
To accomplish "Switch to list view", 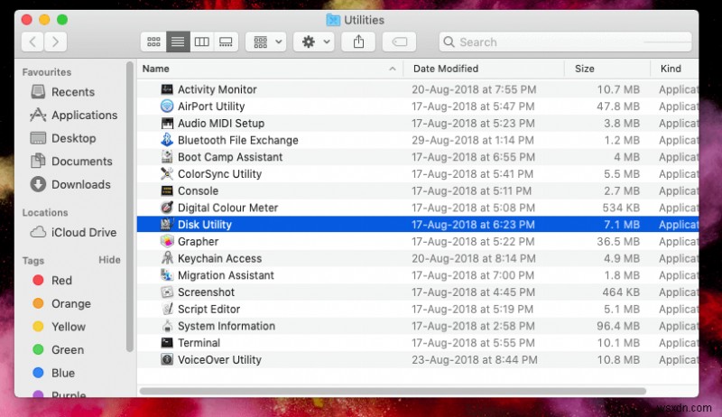I will click(178, 42).
